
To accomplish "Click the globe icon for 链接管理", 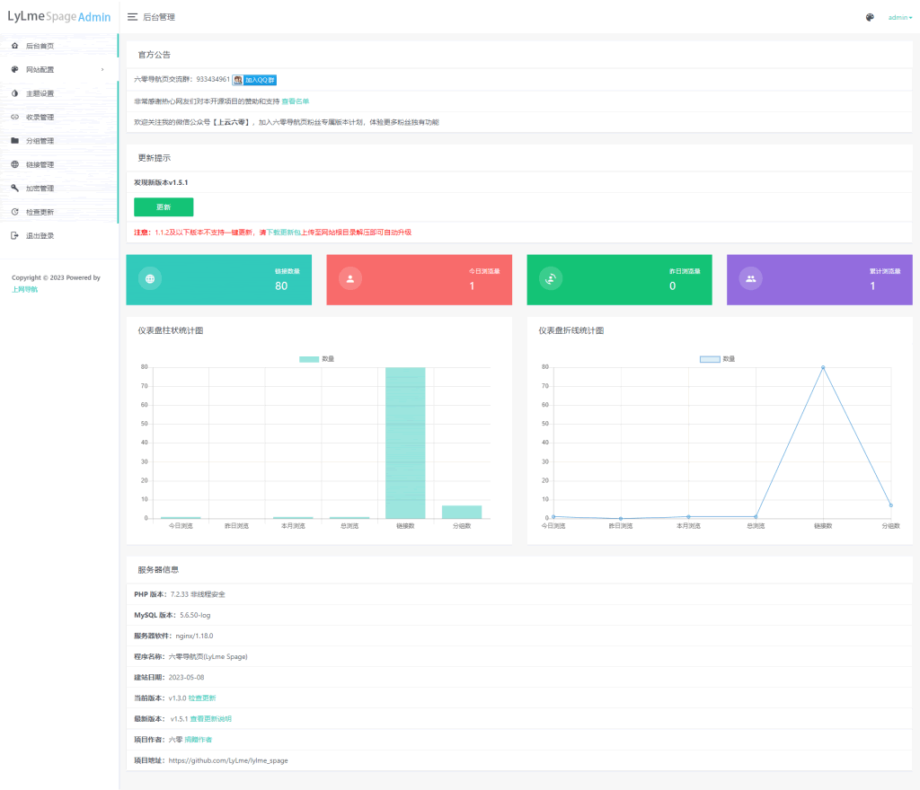I will pyautogui.click(x=14, y=164).
